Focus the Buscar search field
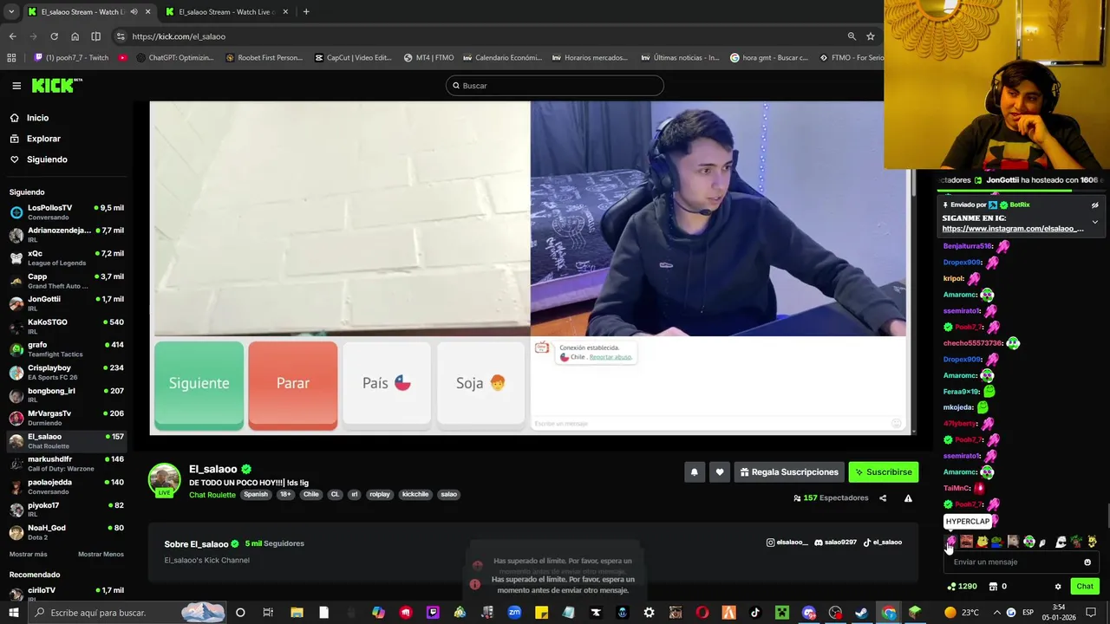Viewport: 1110px width, 624px height. click(x=555, y=86)
